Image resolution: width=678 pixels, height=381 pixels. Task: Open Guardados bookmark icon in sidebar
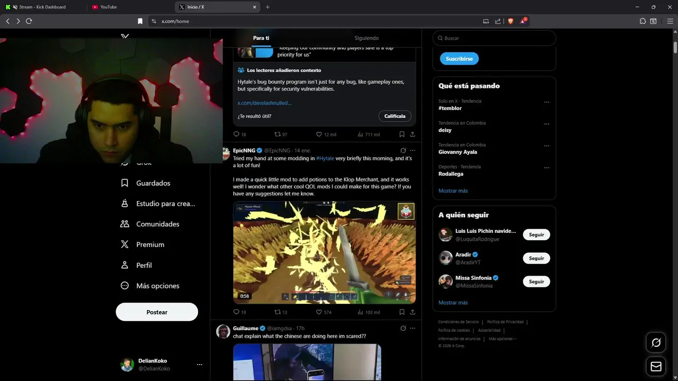124,183
